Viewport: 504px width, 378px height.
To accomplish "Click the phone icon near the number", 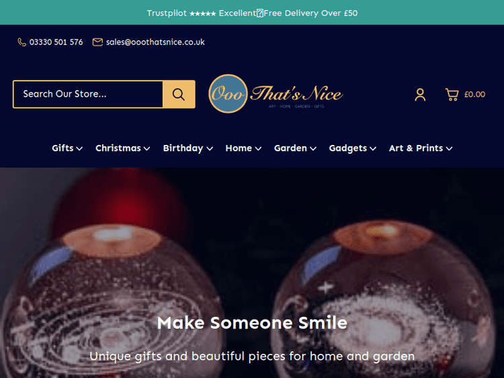I will pos(22,42).
